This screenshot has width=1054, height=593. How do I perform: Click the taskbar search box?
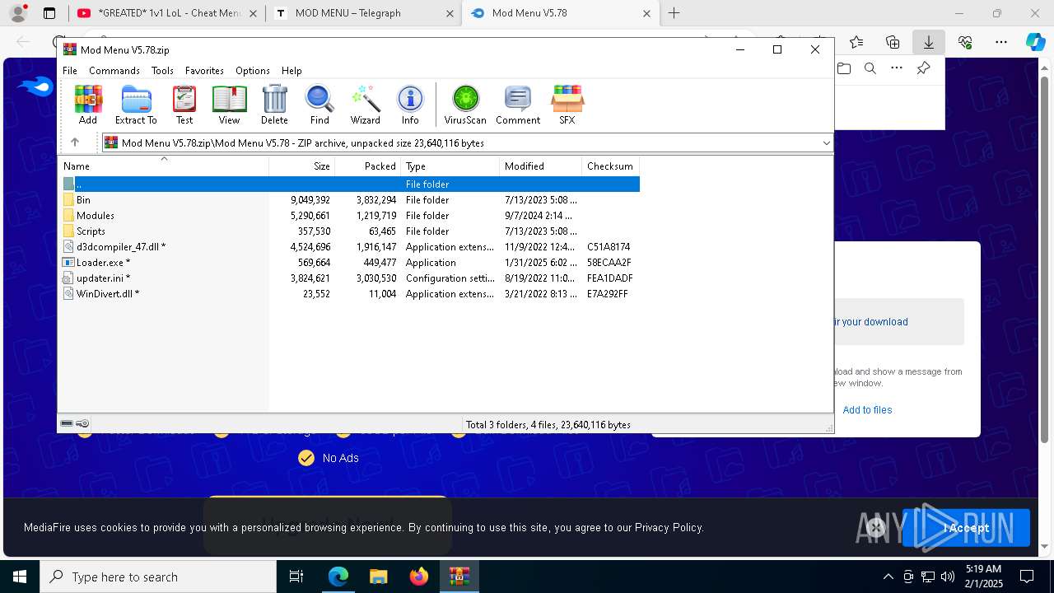click(158, 577)
